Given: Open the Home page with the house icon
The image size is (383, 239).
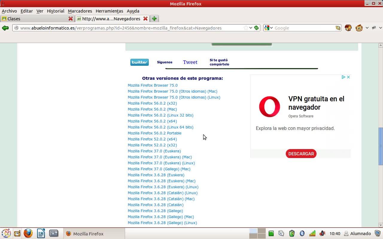Looking at the screenshot, I should pyautogui.click(x=348, y=28).
